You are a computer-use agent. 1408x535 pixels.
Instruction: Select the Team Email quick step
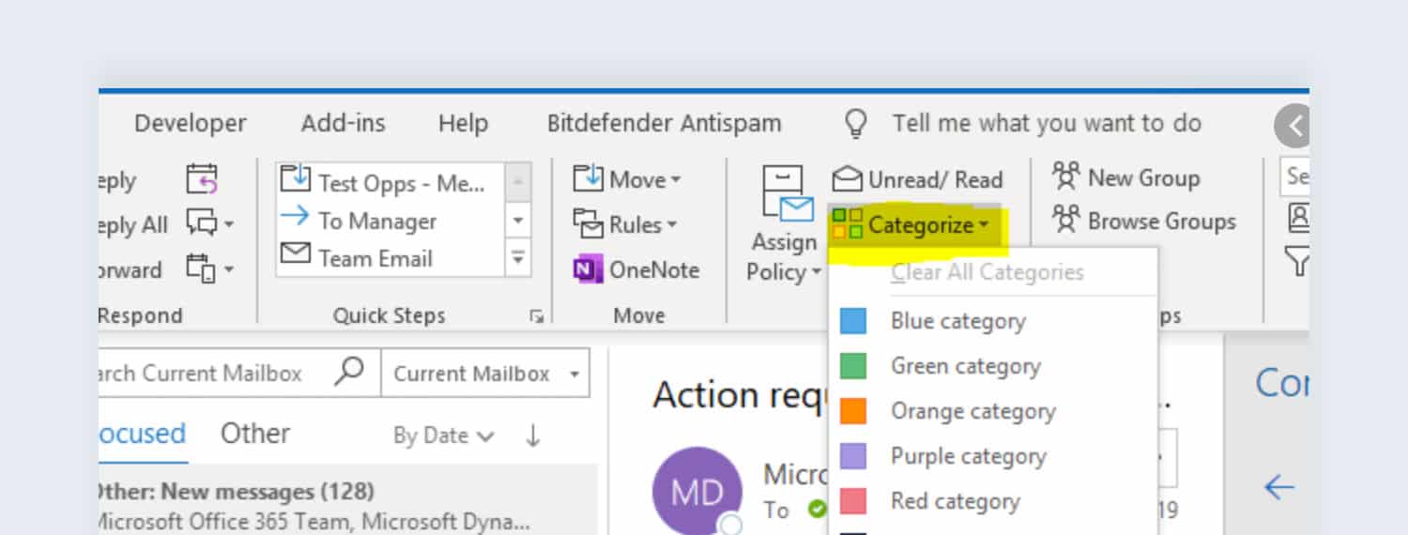point(390,258)
